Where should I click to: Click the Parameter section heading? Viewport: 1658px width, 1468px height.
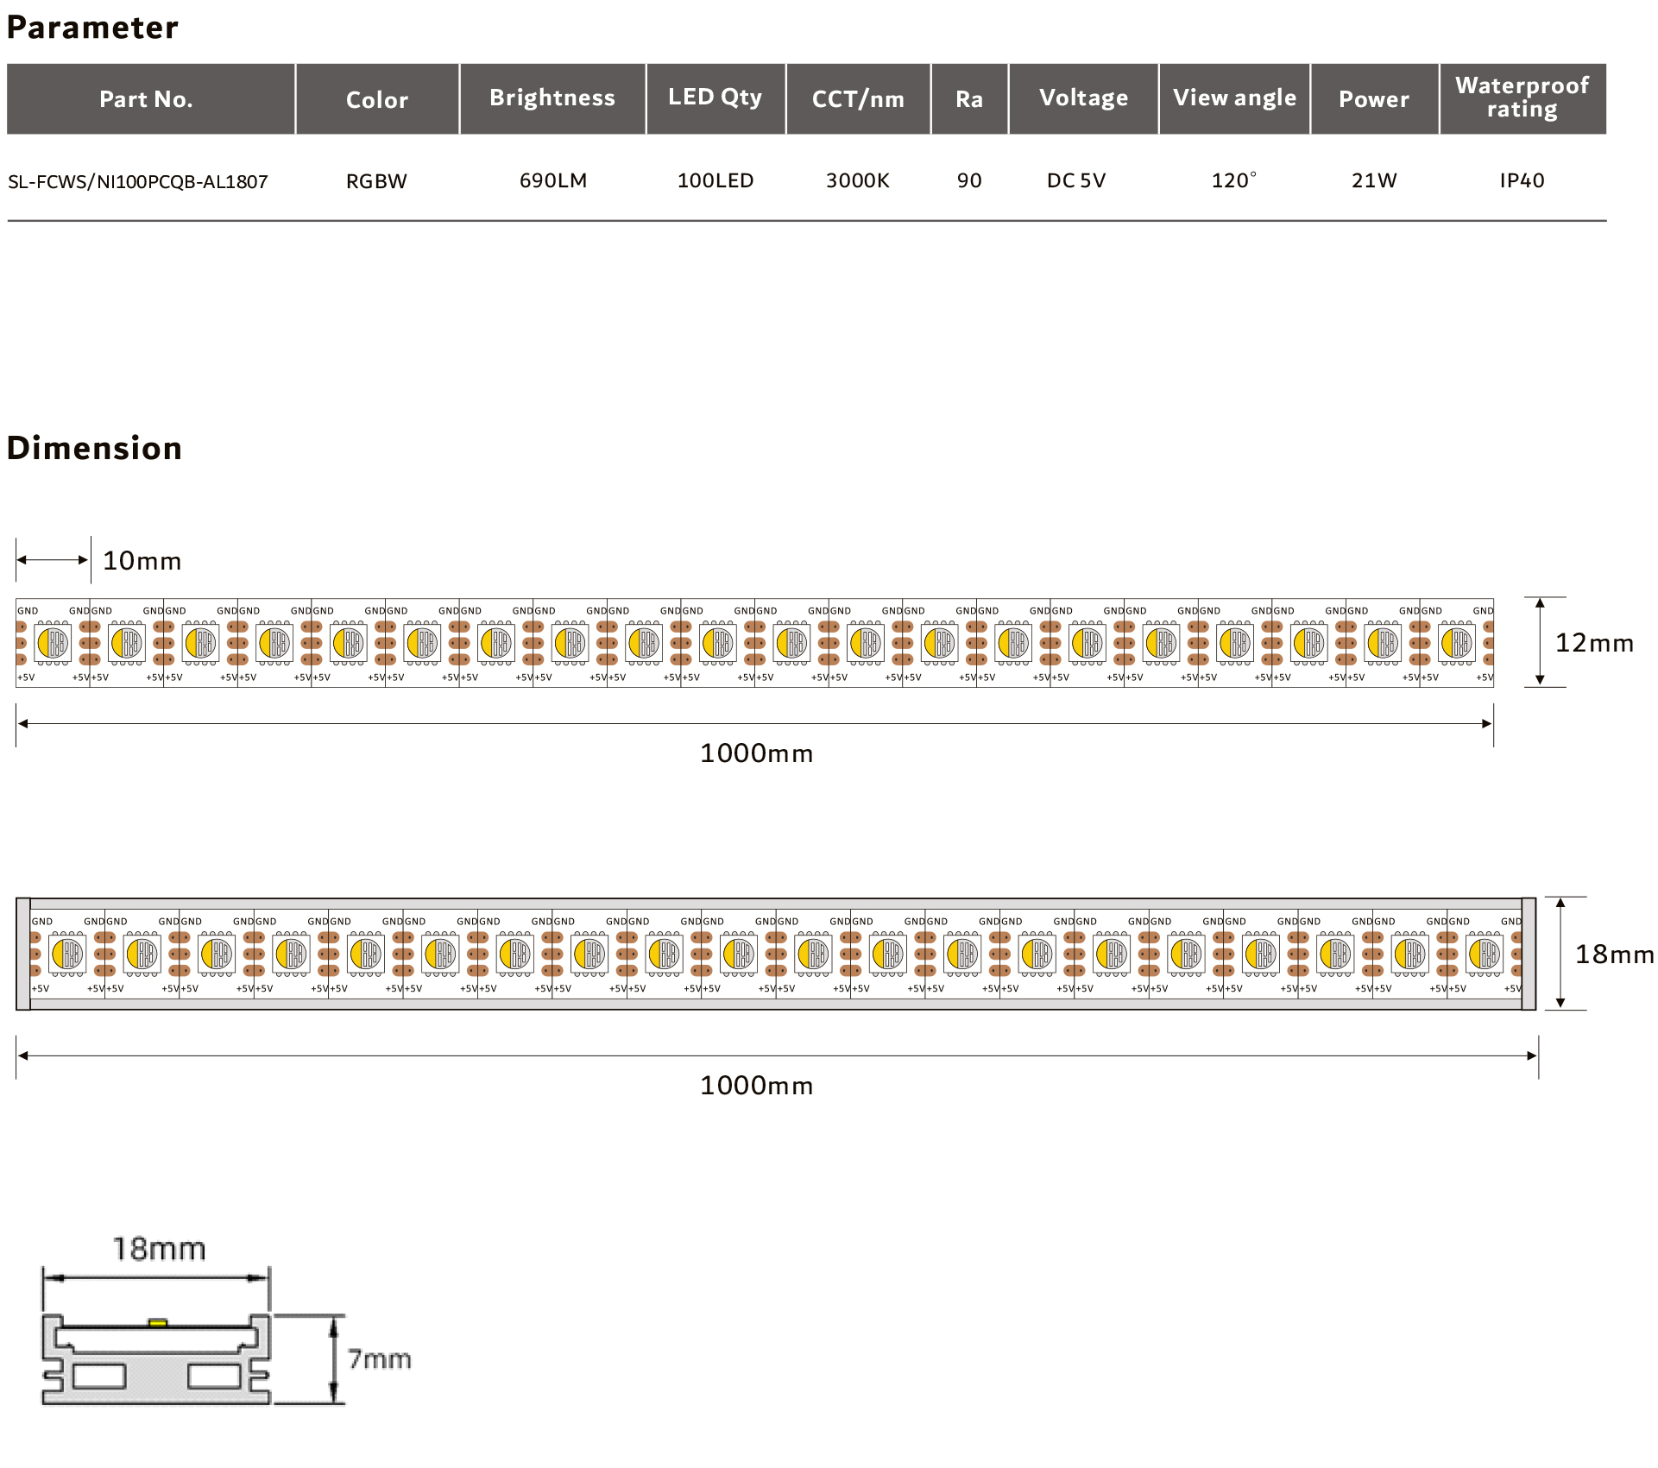(92, 28)
